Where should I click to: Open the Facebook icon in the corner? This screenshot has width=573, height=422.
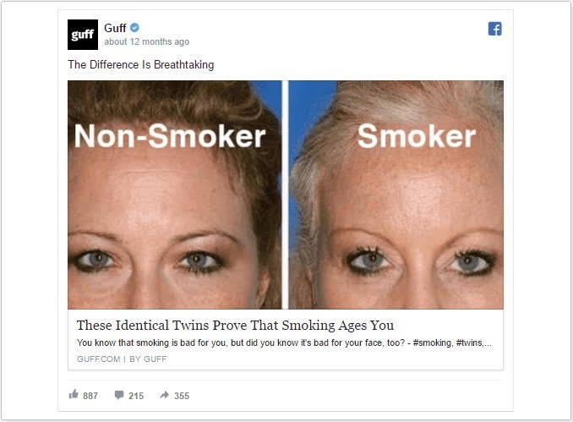[494, 29]
